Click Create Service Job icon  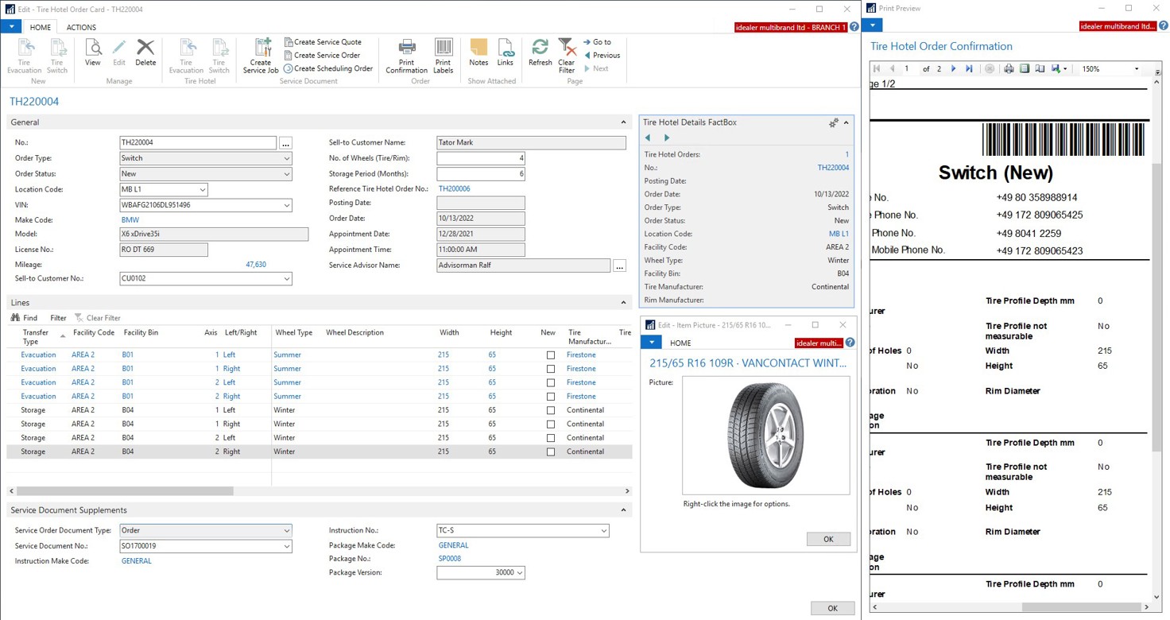point(261,54)
